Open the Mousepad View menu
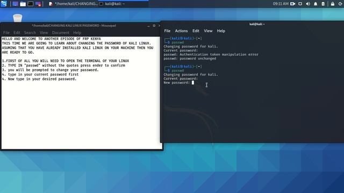Image resolution: width=344 pixels, height=193 pixels. (44, 33)
